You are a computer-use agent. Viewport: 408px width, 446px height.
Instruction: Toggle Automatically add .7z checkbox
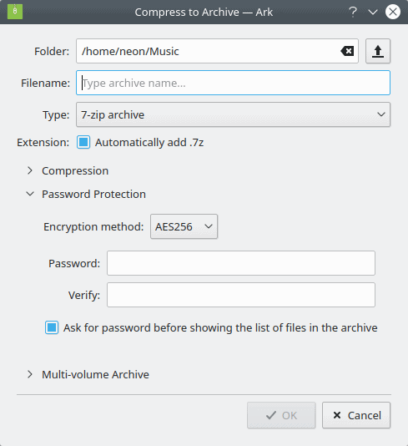(83, 142)
